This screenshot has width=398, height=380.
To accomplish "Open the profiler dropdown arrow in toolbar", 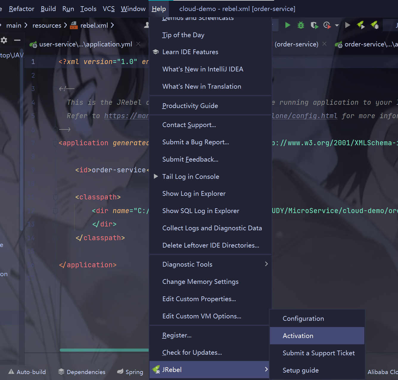I will pos(337,25).
